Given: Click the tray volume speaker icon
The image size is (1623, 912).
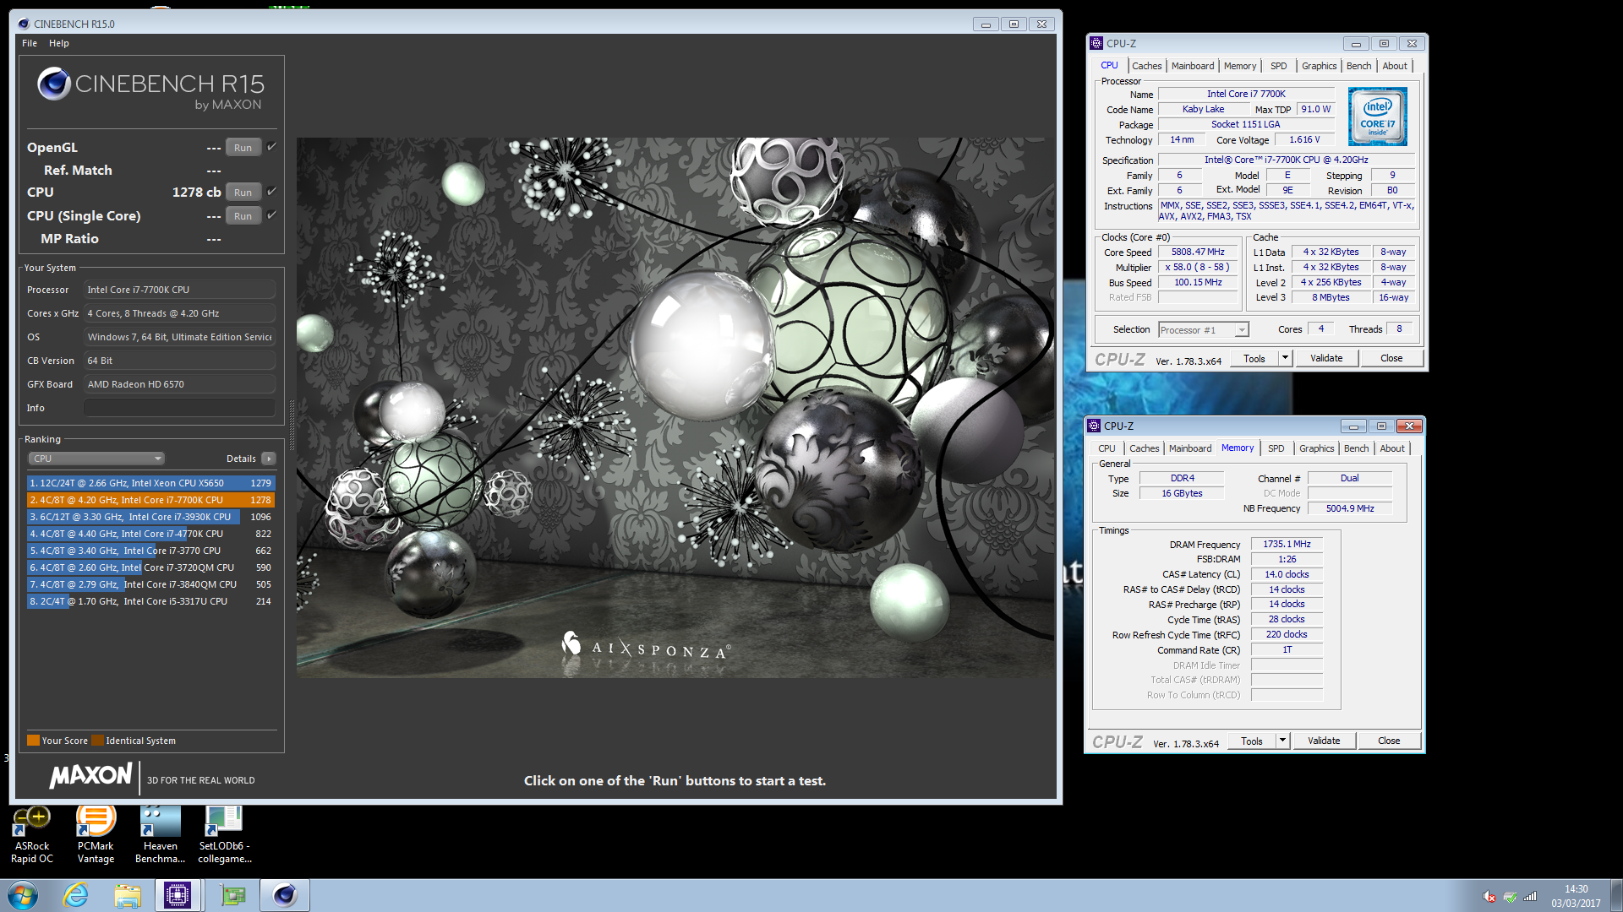Looking at the screenshot, I should coord(1489,897).
